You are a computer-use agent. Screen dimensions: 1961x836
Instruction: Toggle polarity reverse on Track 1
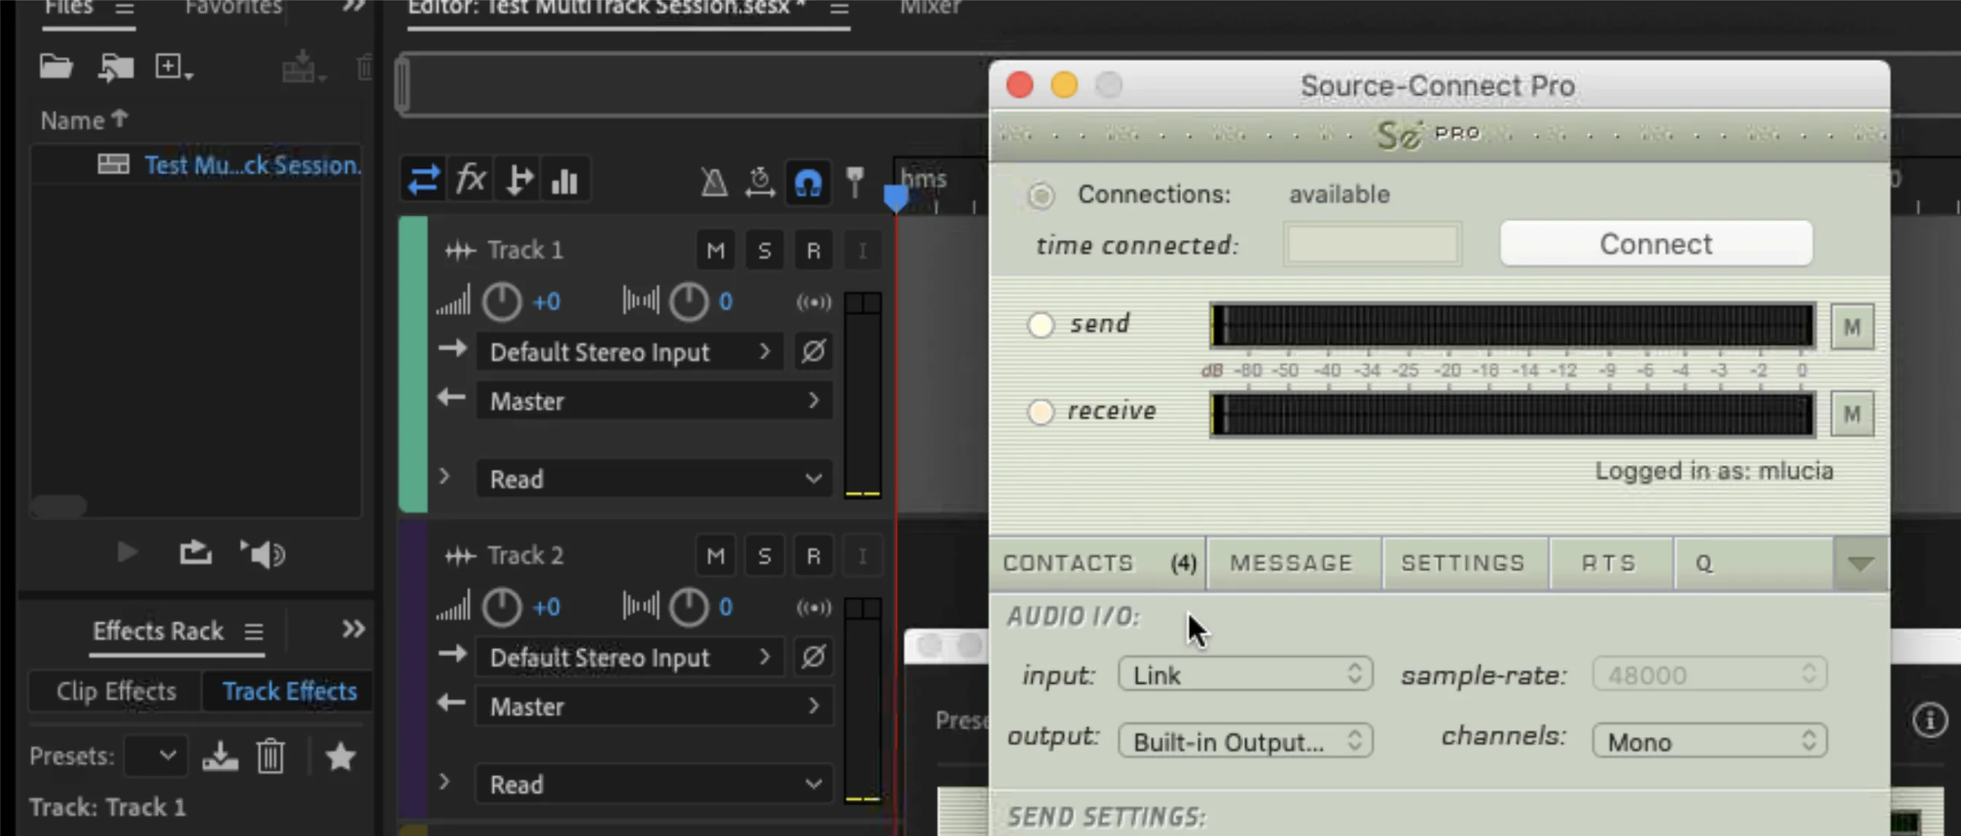coord(813,351)
